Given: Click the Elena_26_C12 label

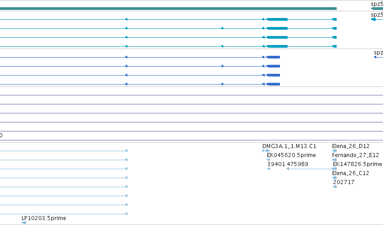Looking at the screenshot, I should [351, 173].
